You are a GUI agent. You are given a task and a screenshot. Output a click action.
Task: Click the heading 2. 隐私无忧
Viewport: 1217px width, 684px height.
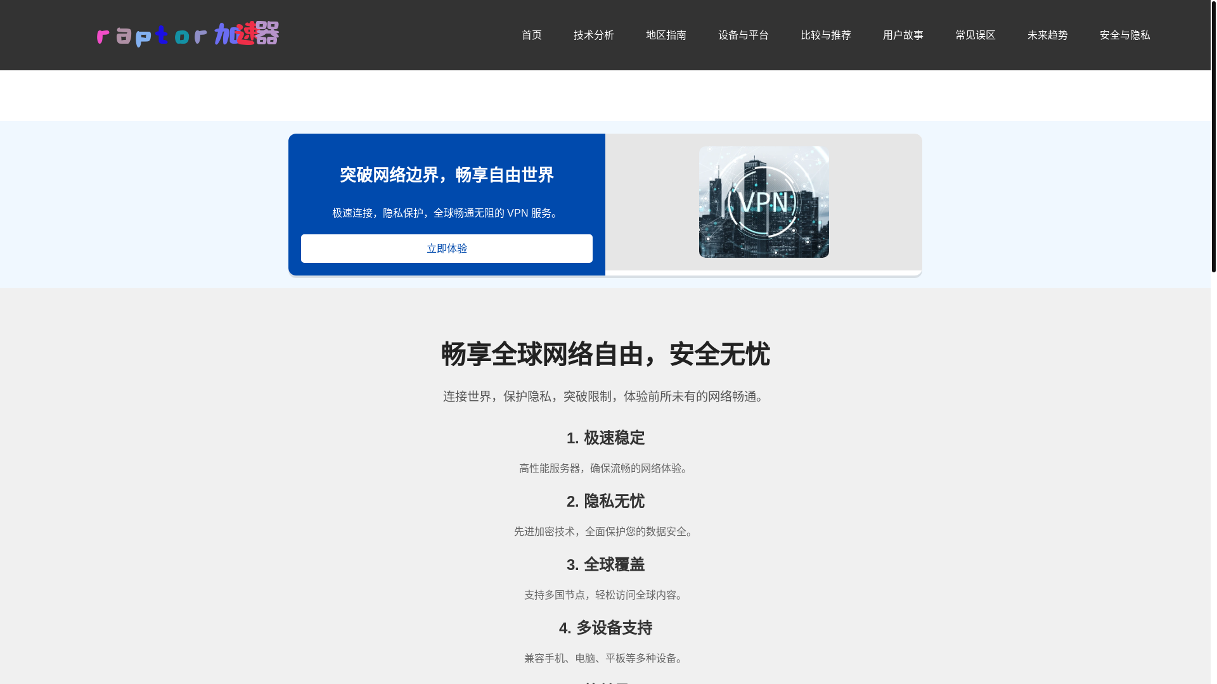(605, 501)
